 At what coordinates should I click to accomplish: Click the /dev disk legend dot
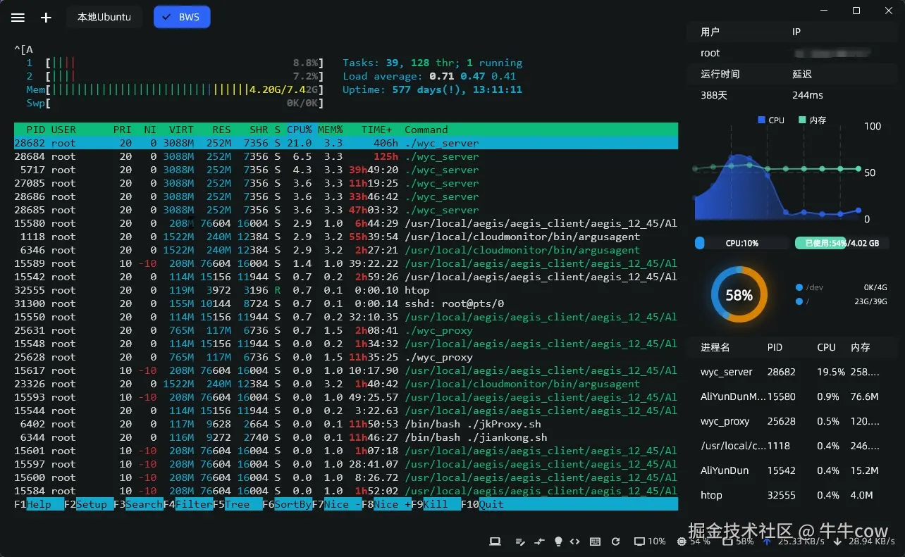pos(799,287)
